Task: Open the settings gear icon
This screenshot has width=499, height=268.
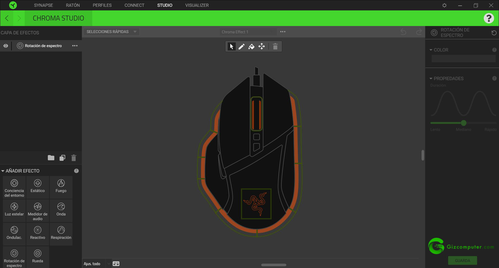Action: click(x=444, y=5)
